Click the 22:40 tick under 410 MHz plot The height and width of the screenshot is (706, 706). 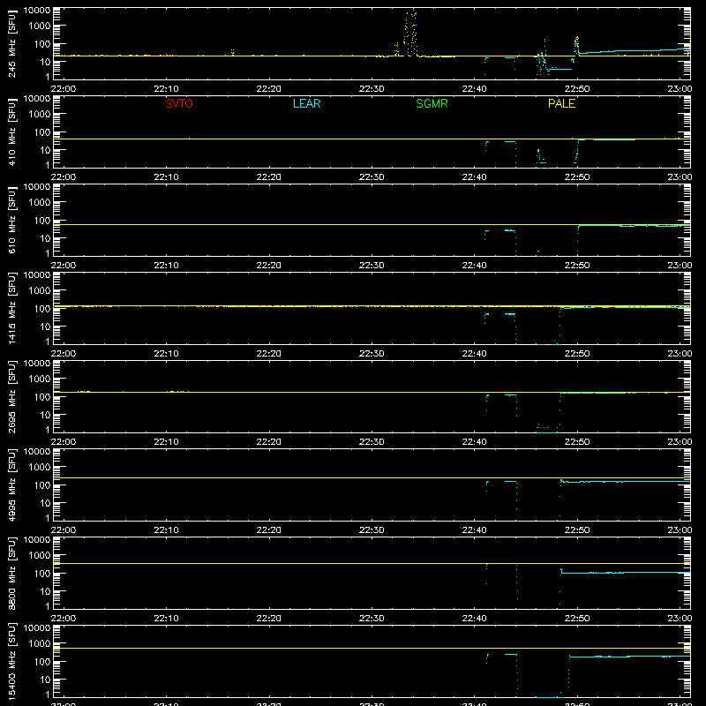click(474, 177)
